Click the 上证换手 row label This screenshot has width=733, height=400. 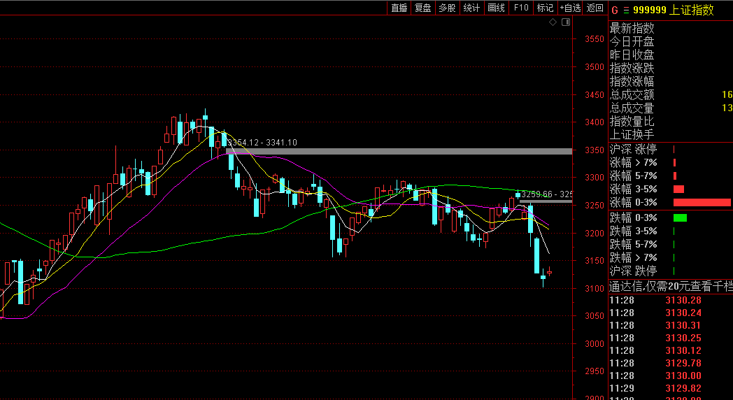pos(632,134)
